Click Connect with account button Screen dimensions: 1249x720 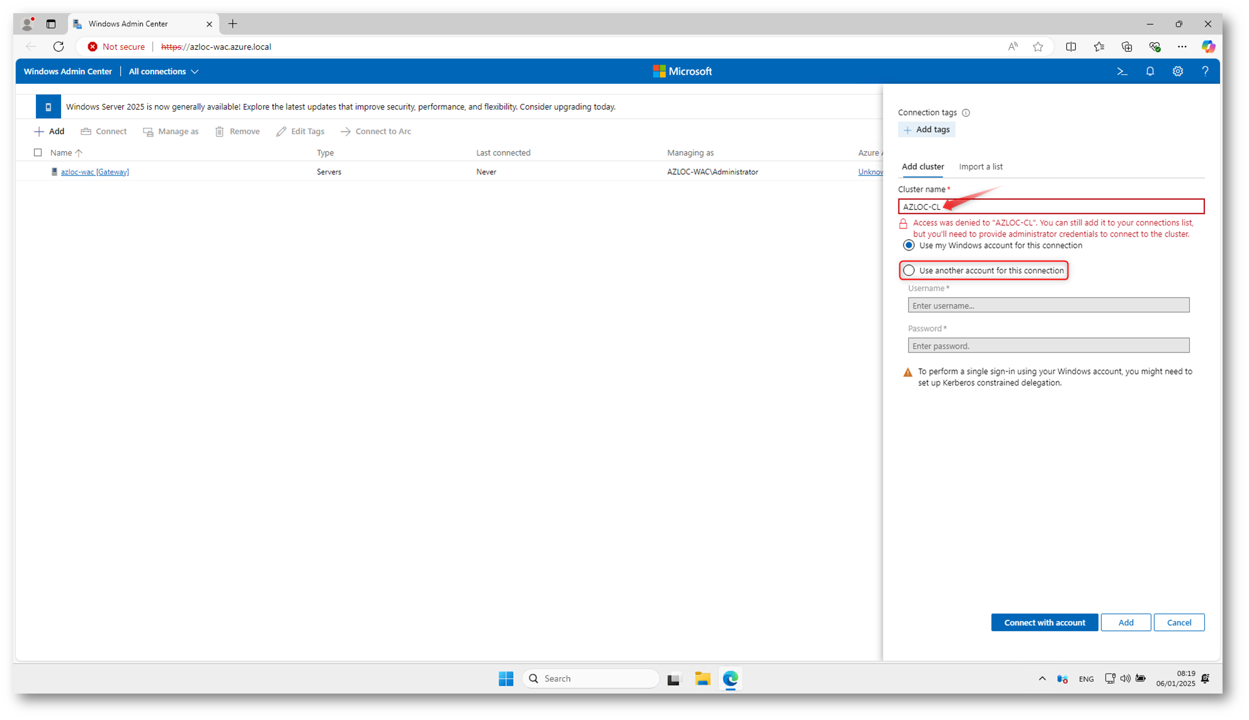point(1044,622)
